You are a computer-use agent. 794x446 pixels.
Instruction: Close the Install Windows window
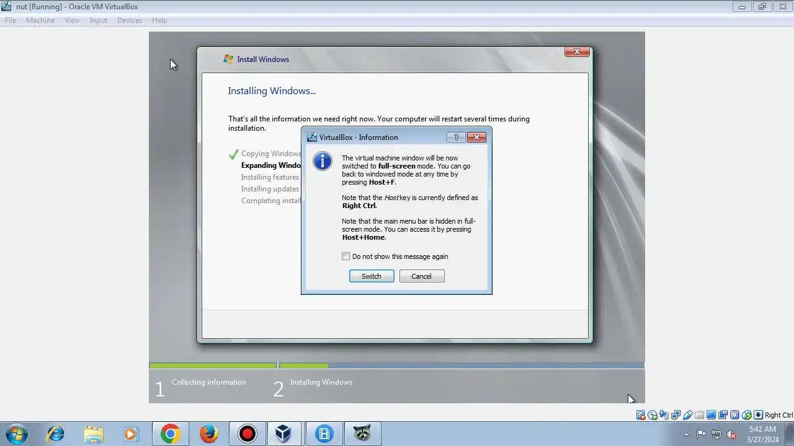click(x=577, y=52)
